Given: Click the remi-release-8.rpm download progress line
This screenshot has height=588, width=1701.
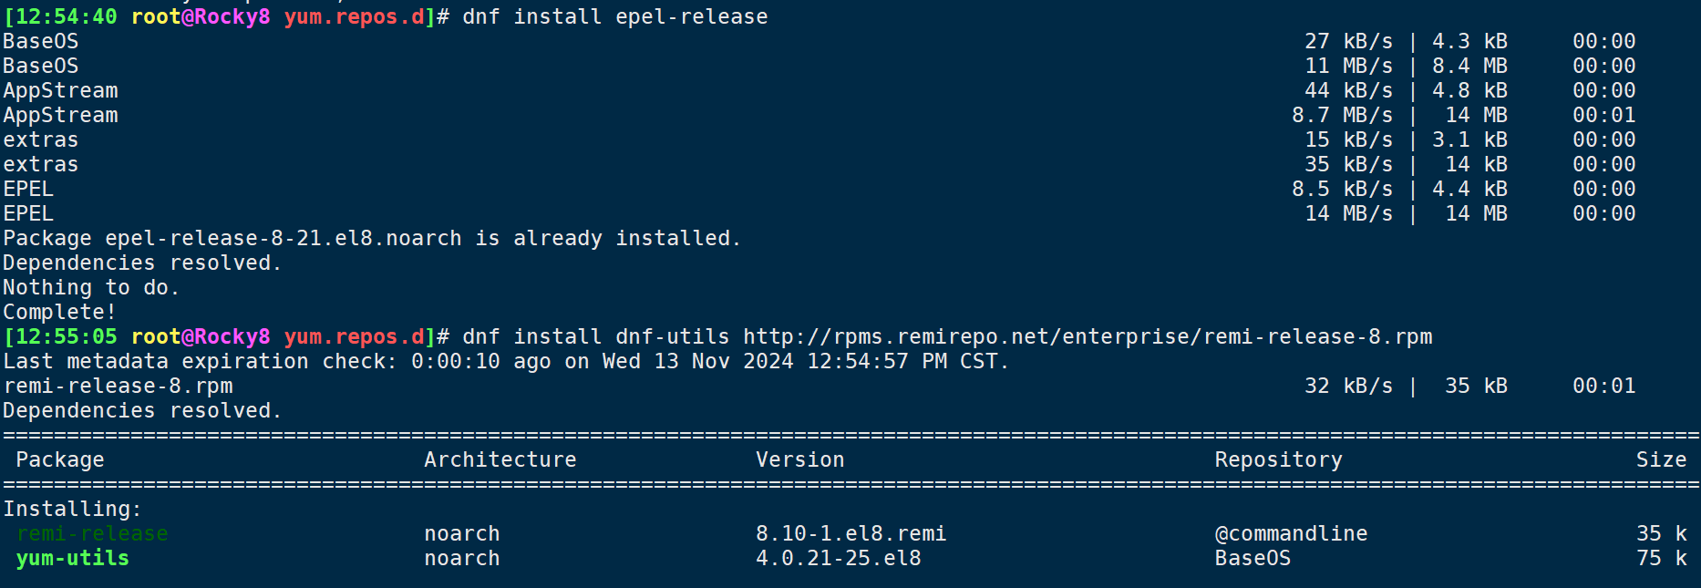Looking at the screenshot, I should (819, 387).
